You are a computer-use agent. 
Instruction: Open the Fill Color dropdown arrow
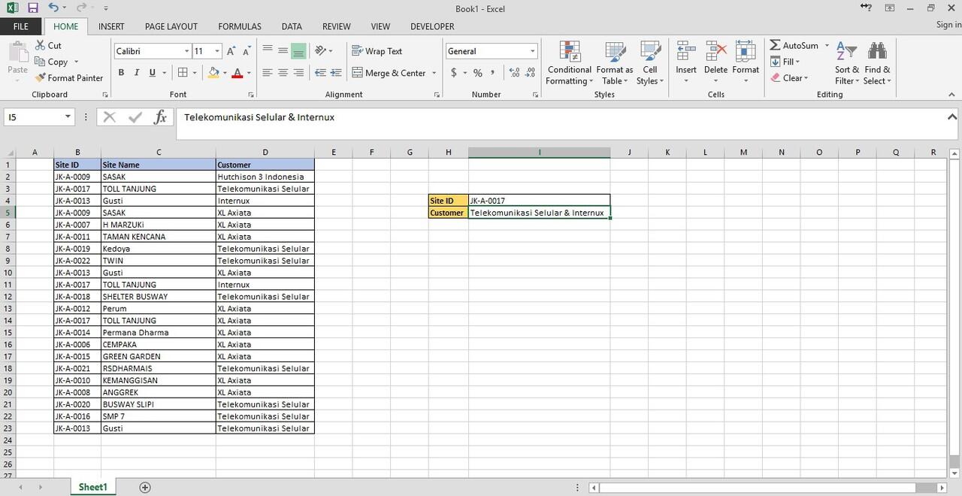coord(225,73)
